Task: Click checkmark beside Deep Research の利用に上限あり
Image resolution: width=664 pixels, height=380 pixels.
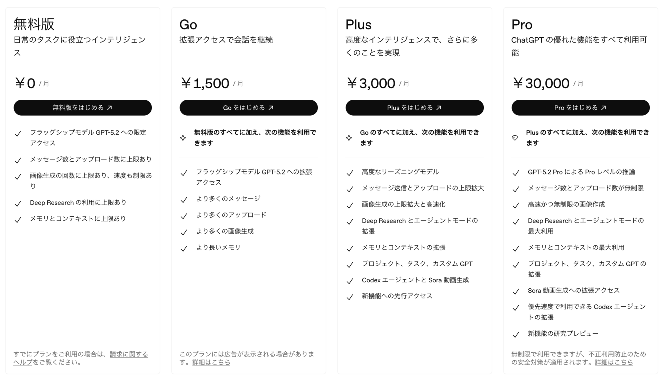Action: 18,203
